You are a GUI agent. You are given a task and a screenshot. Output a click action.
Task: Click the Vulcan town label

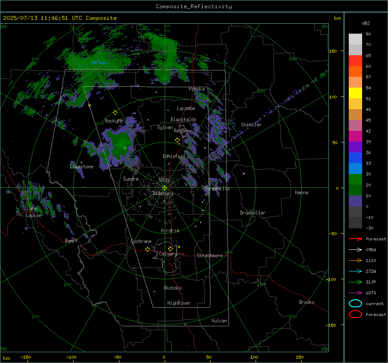click(x=219, y=321)
